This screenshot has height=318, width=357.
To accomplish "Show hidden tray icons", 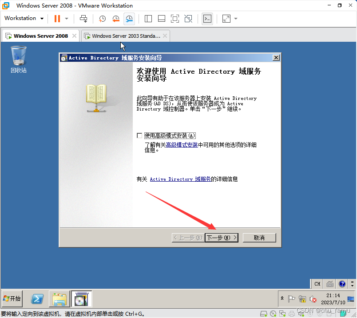I will 282,298.
